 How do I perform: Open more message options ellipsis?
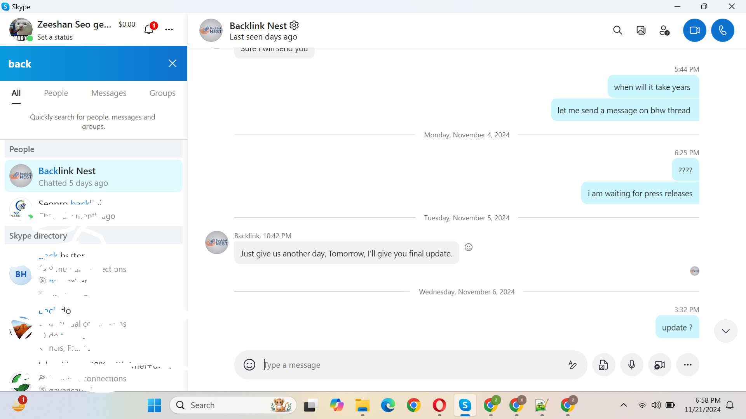[x=688, y=365]
